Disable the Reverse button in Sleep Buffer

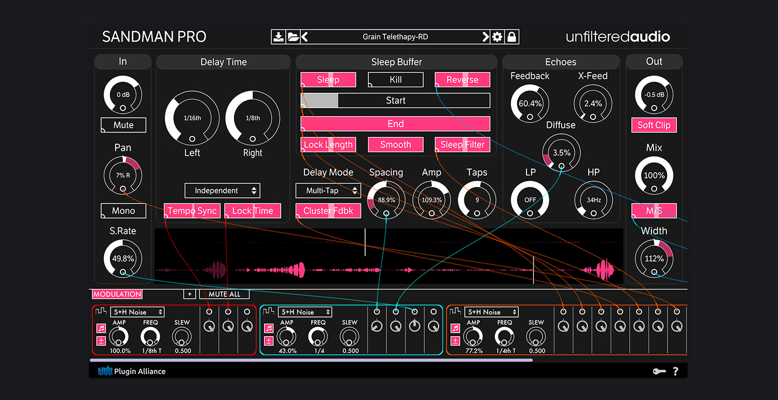tap(462, 79)
